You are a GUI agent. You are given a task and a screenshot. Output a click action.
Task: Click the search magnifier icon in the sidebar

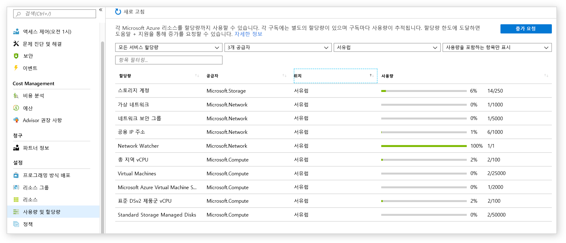click(18, 14)
